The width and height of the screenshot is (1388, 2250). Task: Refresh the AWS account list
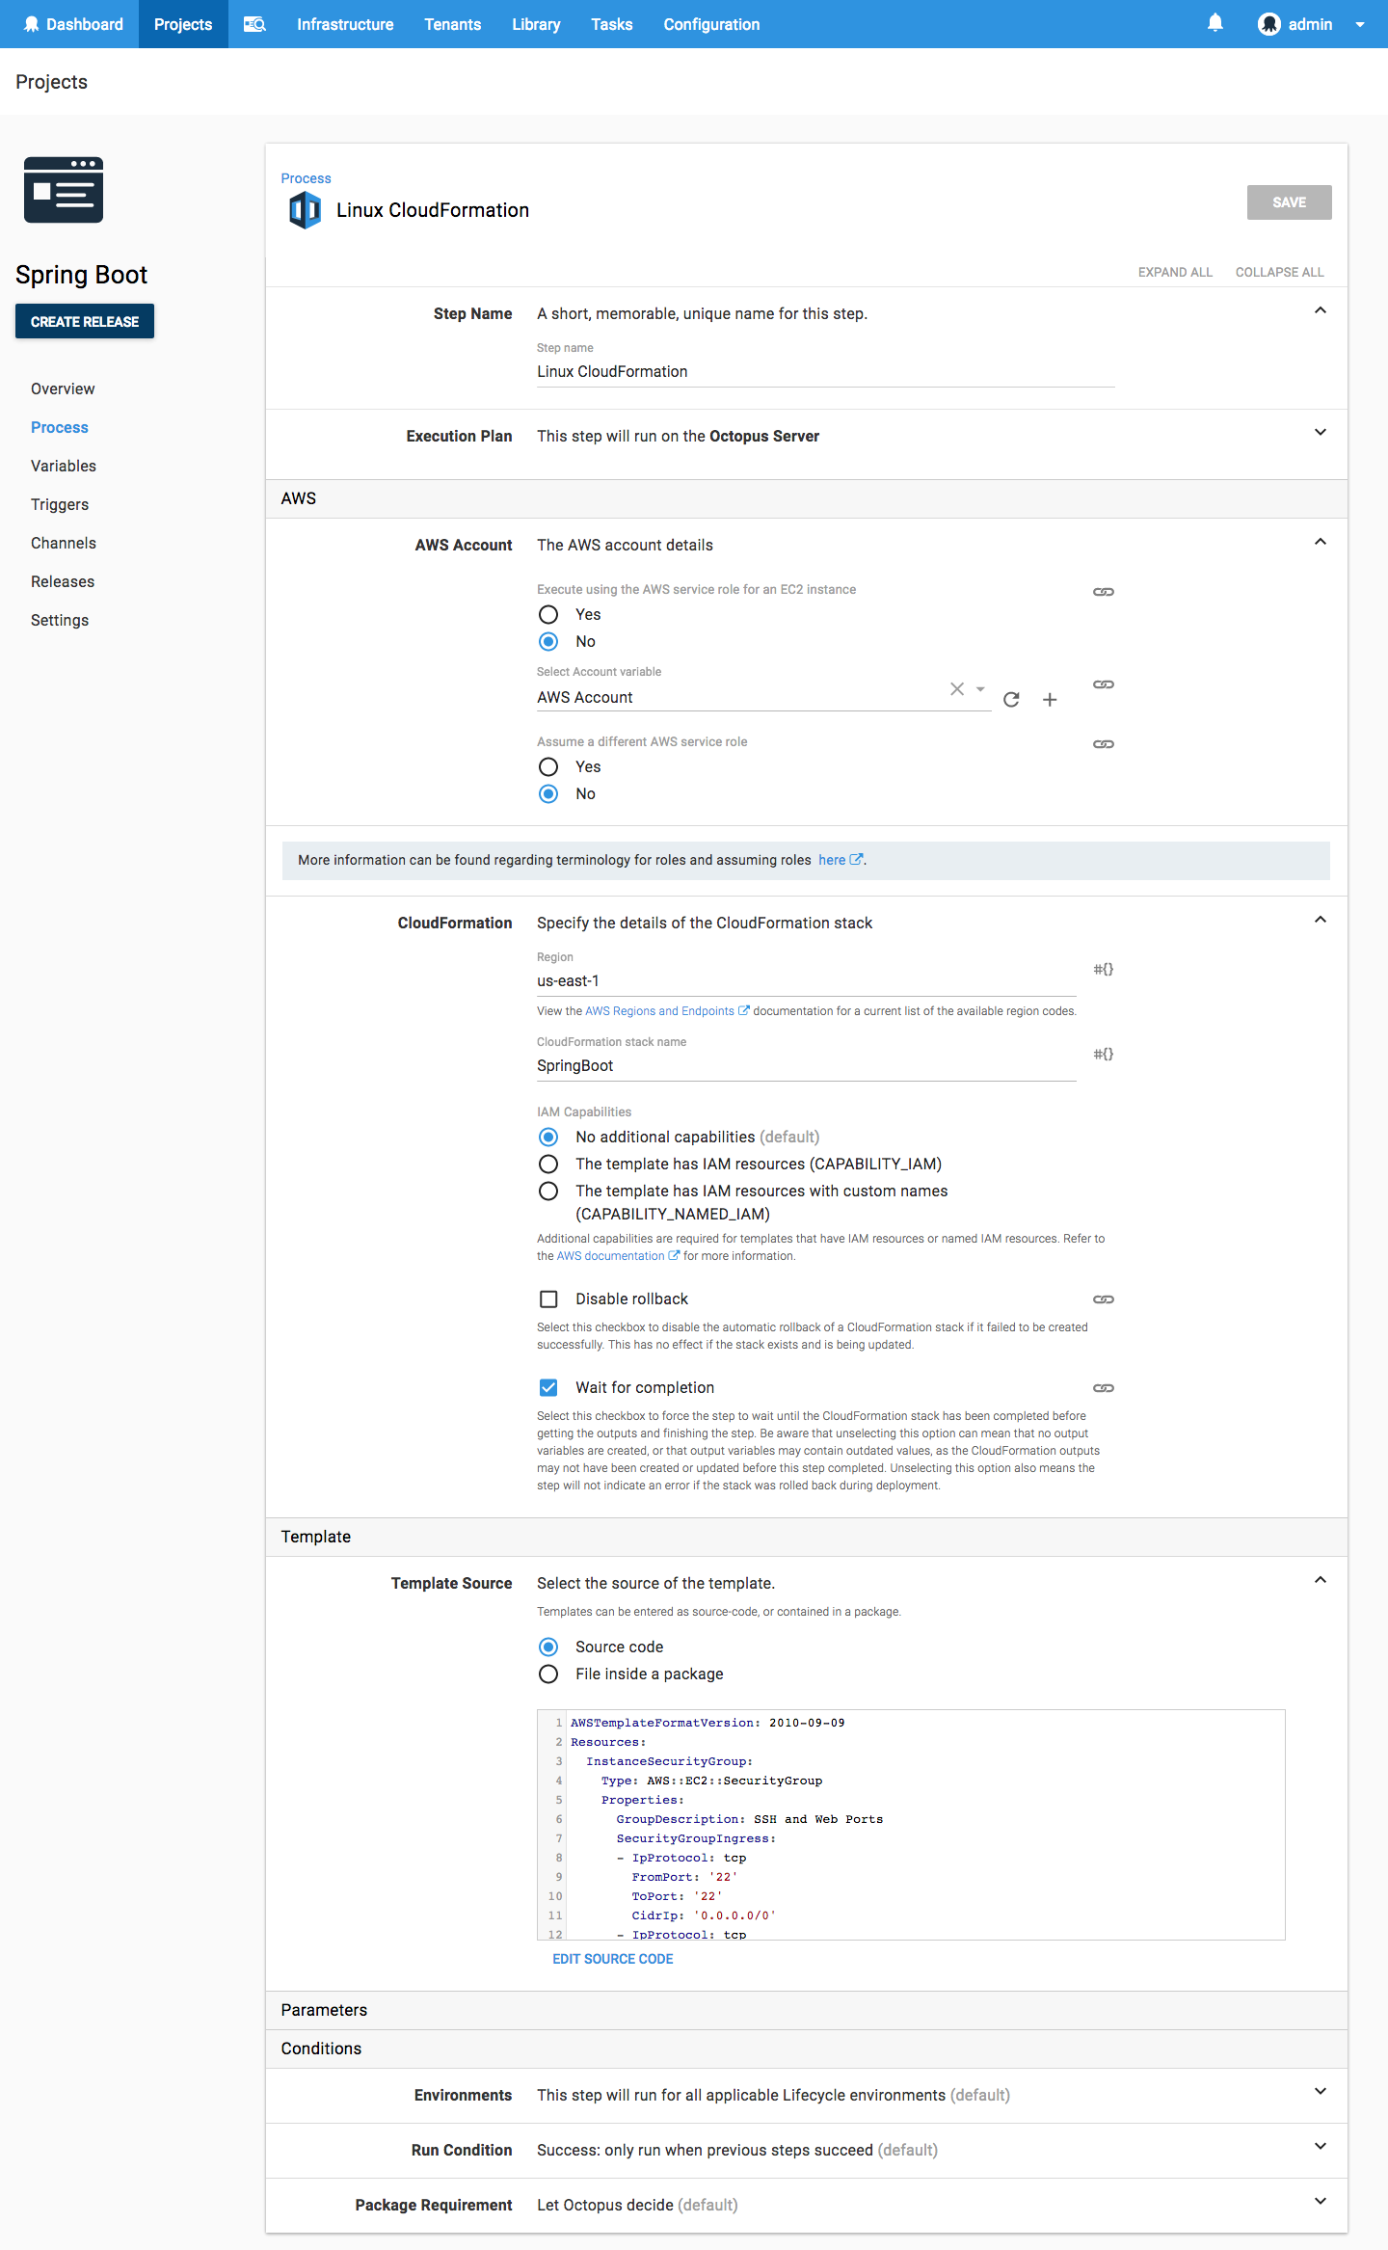[1011, 700]
